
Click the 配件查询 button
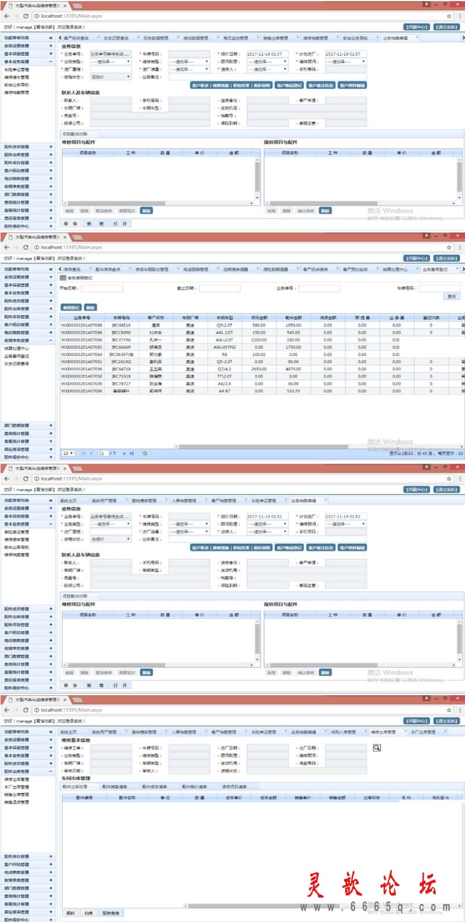111,913
